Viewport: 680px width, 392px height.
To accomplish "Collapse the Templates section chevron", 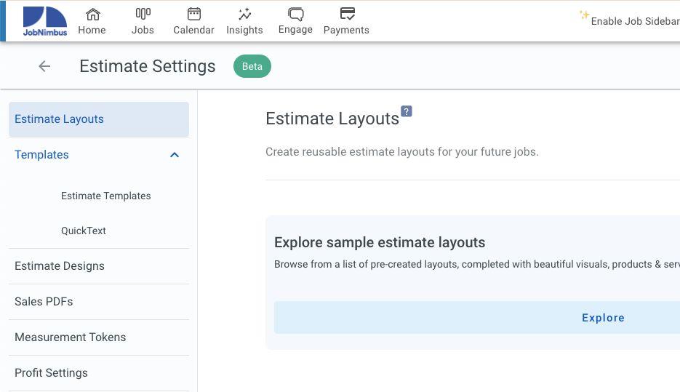I will tap(175, 155).
